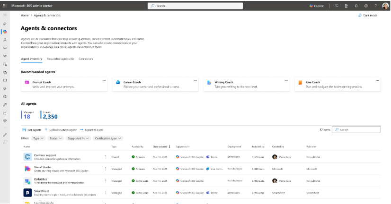Viewport: 391px width, 204px height.
Task: Expand the Type filter dropdown
Action: click(x=38, y=138)
